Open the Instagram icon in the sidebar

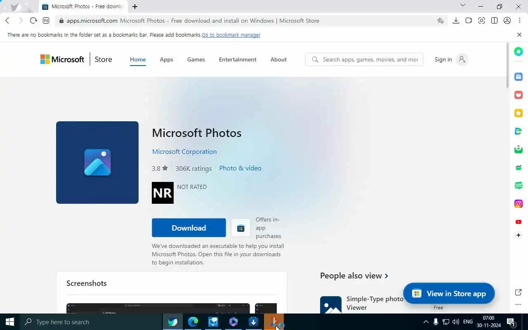point(519,204)
